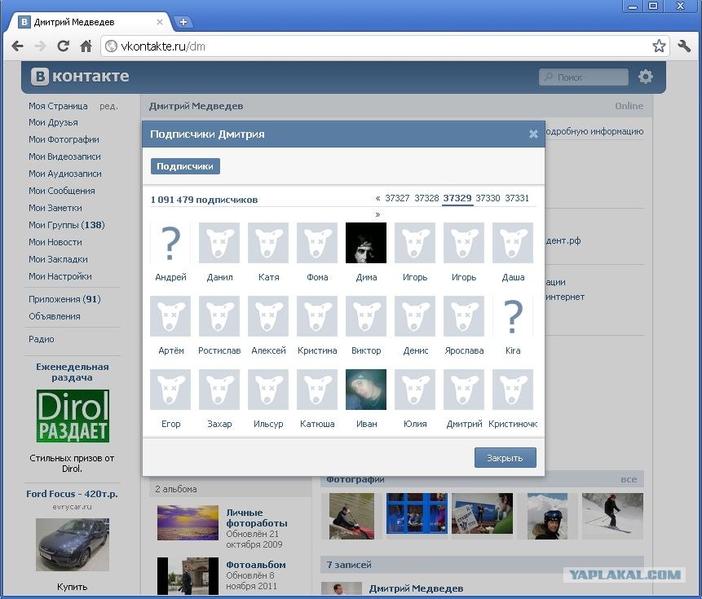
Task: Open the browser wrench menu
Action: pos(684,46)
